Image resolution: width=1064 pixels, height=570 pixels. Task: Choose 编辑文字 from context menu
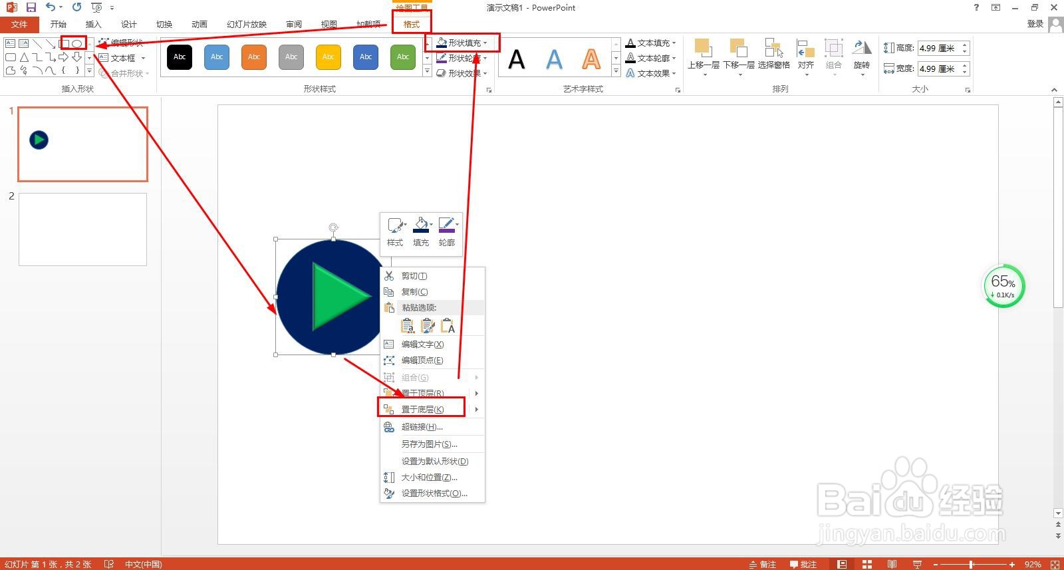click(x=432, y=344)
